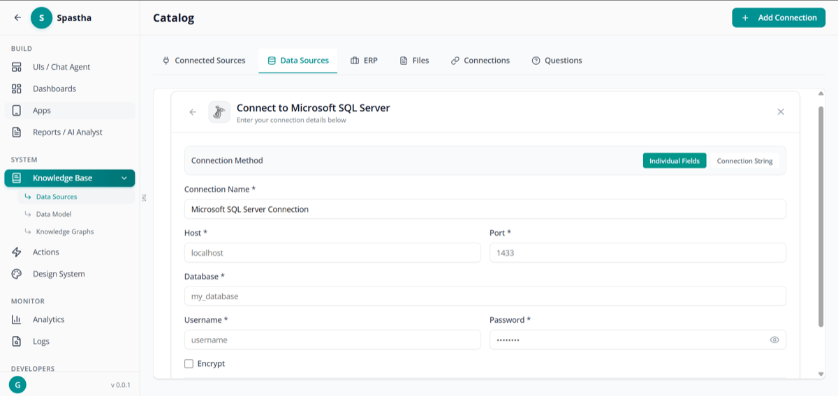Click the back arrow beside Spastha
Image resolution: width=838 pixels, height=396 pixels.
point(17,18)
